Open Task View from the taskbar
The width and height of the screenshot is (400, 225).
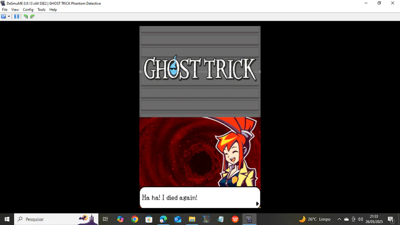tap(105, 219)
